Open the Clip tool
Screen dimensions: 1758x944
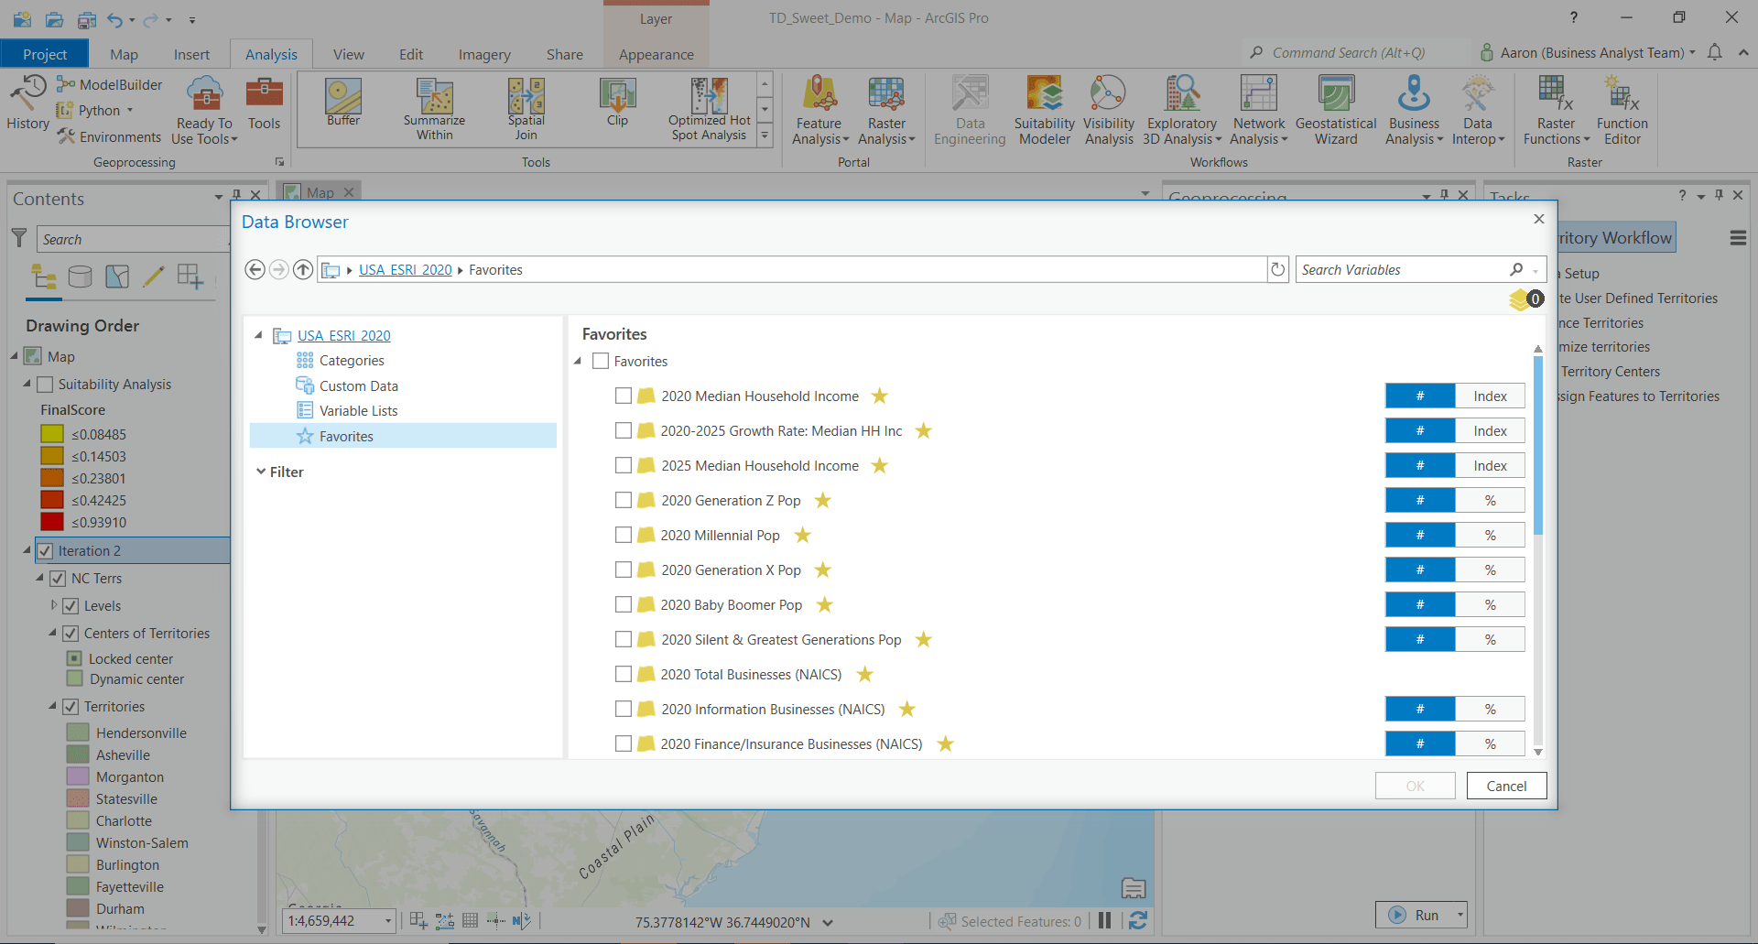[x=617, y=103]
